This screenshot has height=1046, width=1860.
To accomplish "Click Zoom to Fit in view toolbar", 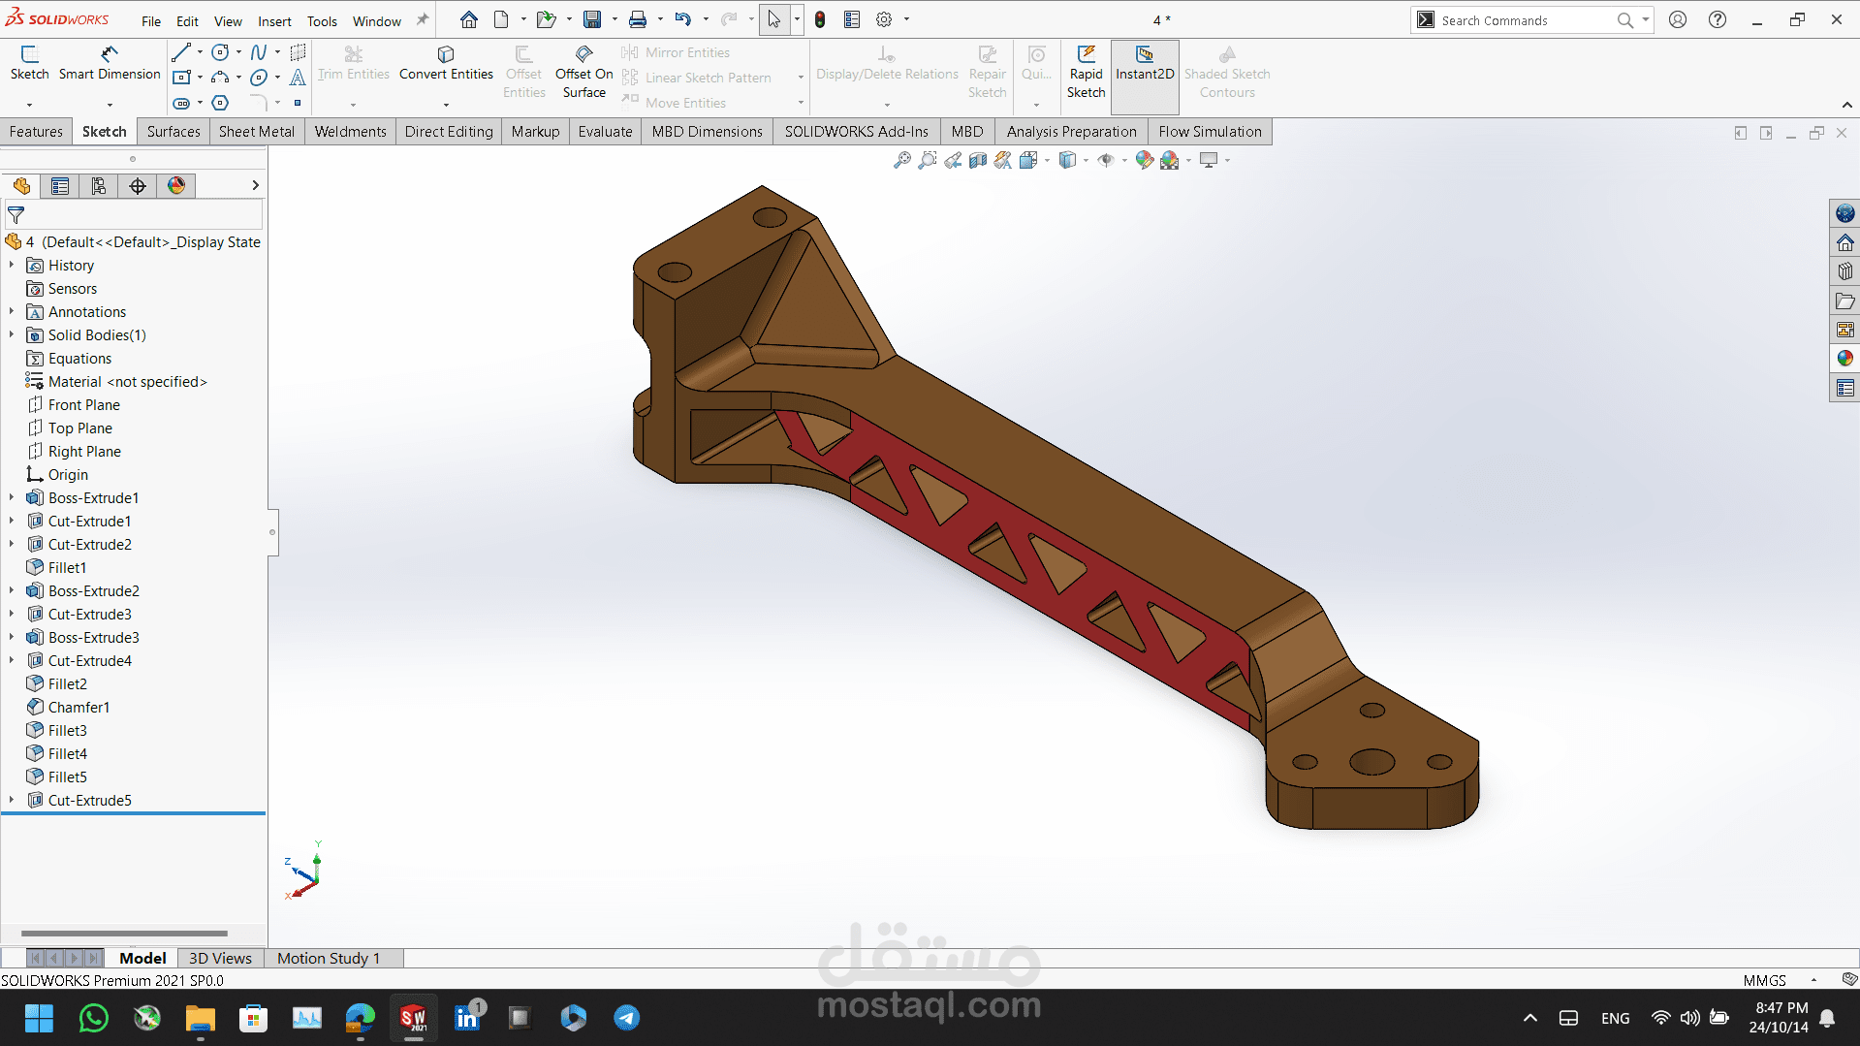I will (902, 160).
